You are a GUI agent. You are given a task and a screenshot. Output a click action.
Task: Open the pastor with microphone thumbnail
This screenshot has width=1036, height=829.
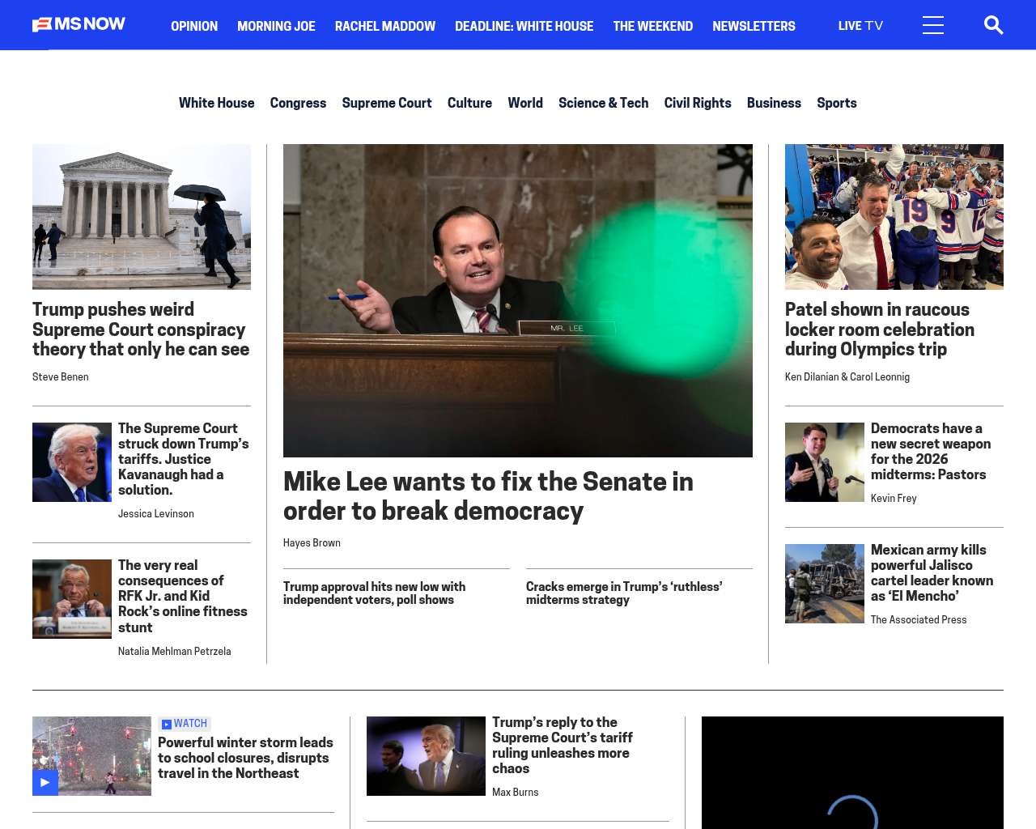click(825, 462)
